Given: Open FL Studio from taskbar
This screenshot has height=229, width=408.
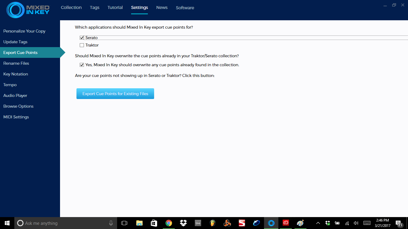Looking at the screenshot, I should coord(213,223).
